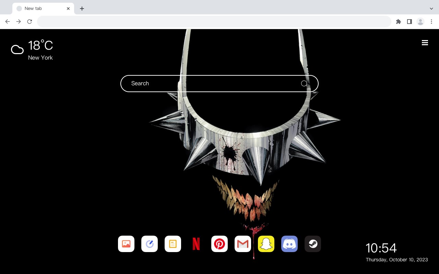Click the cloud weather icon
This screenshot has height=274, width=439.
17,50
